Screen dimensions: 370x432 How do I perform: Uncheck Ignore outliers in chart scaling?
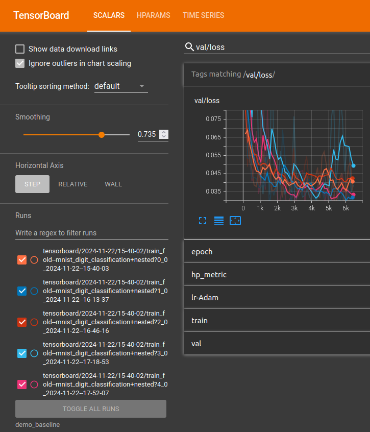click(x=20, y=63)
